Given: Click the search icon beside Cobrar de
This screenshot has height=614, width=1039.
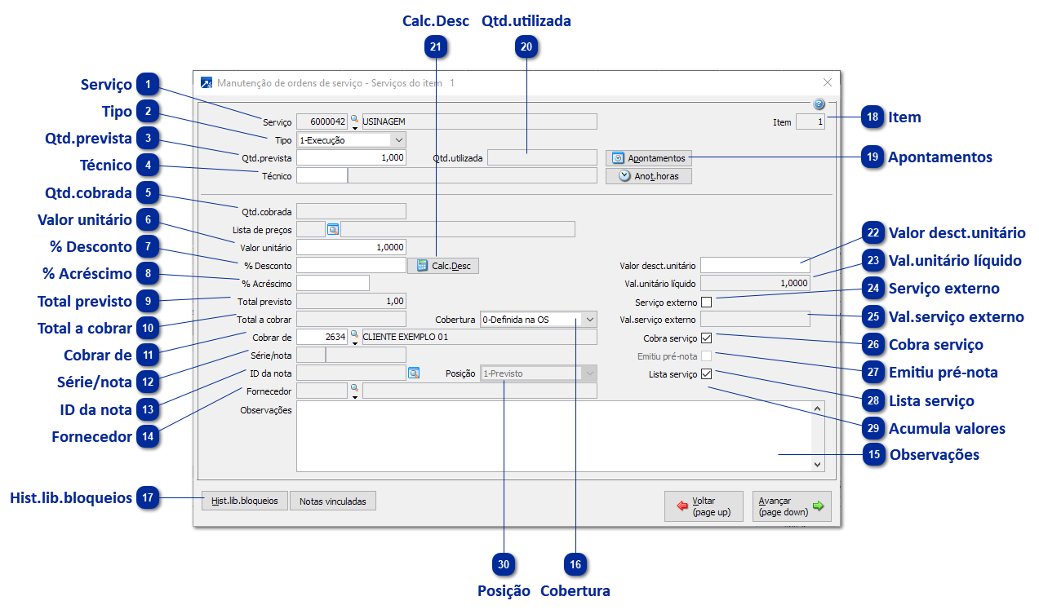Looking at the screenshot, I should coord(354,337).
